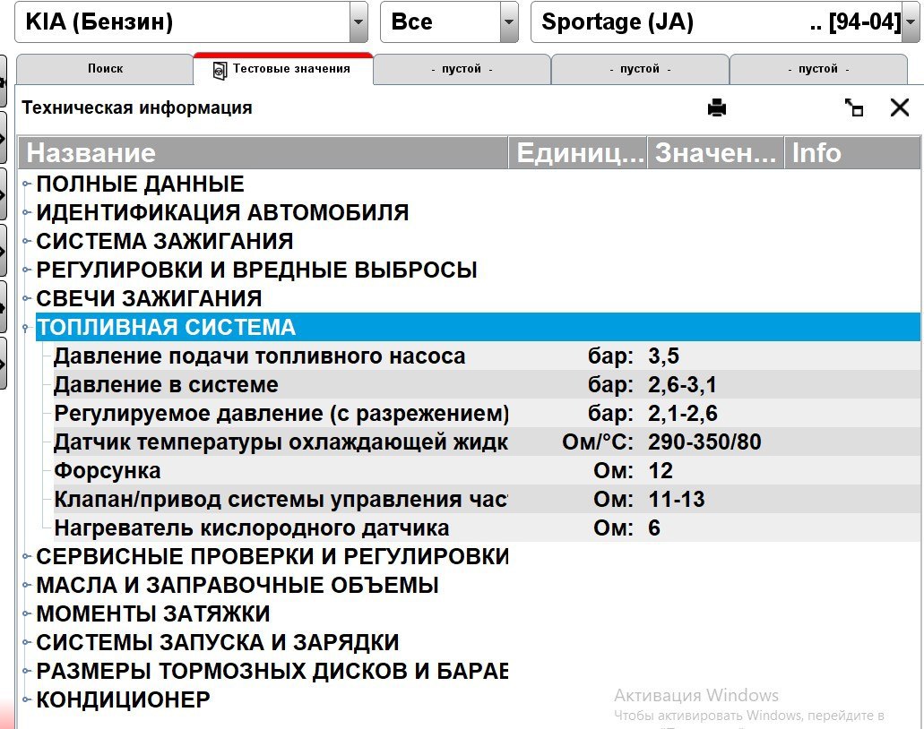Click the value 290-350/80
Screen dimensions: 924x729
pos(704,442)
